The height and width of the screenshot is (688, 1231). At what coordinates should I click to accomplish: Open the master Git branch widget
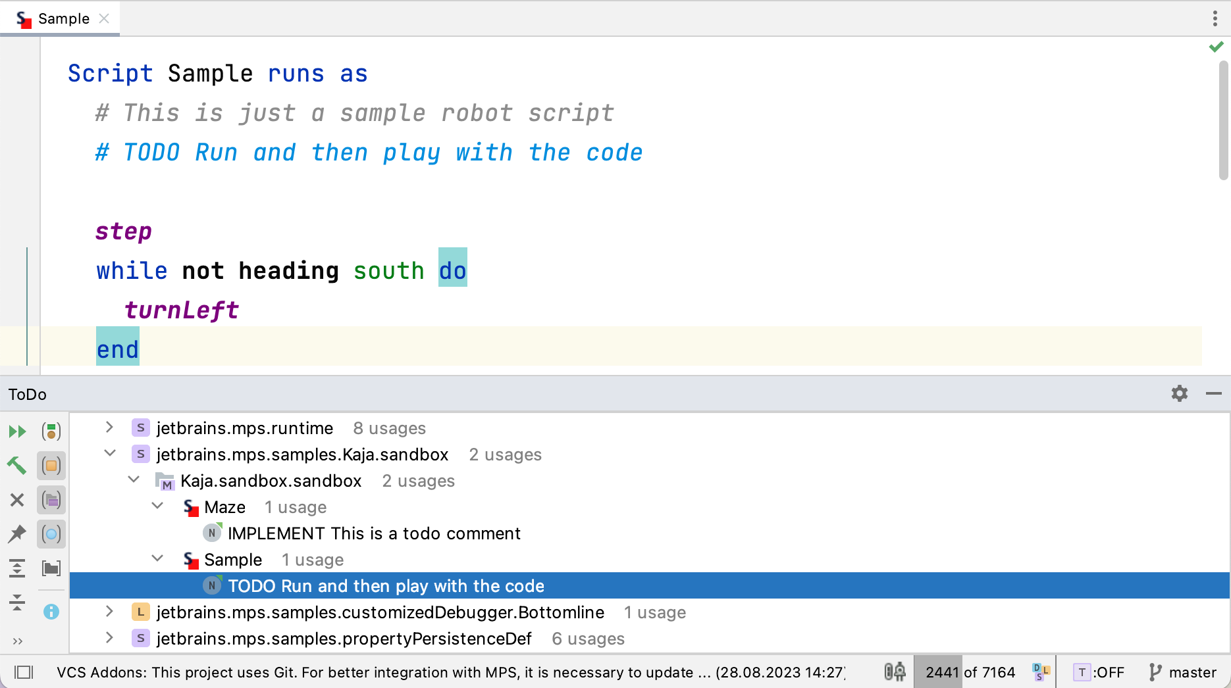tap(1183, 672)
